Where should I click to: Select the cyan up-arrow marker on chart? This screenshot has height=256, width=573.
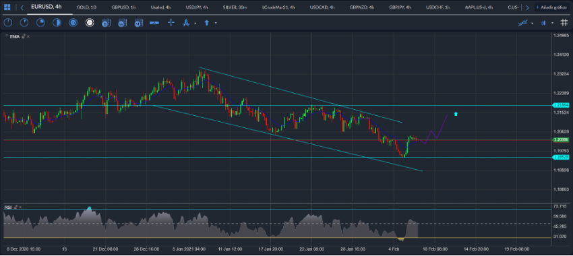click(x=455, y=114)
